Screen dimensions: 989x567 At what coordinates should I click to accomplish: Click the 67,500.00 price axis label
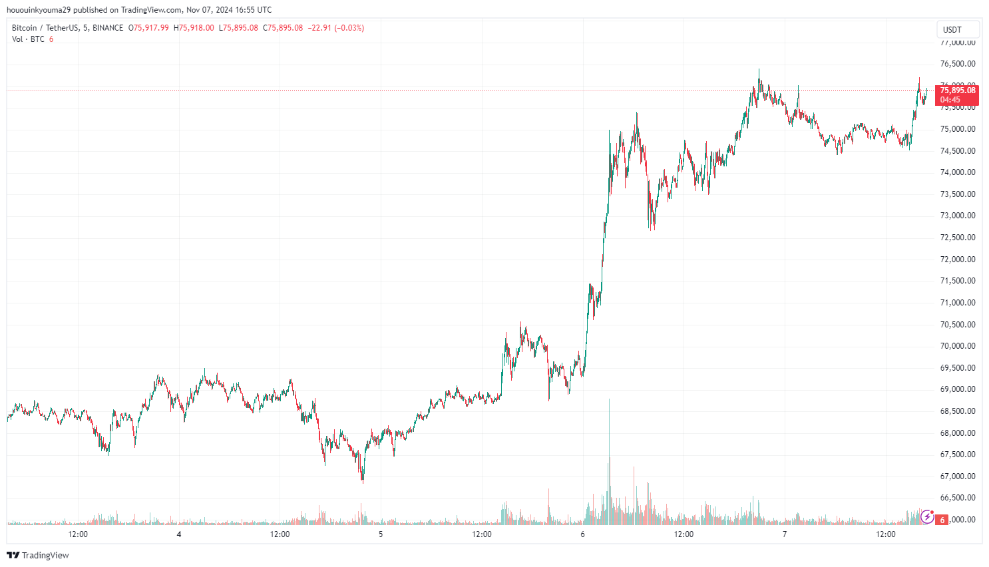pyautogui.click(x=958, y=455)
